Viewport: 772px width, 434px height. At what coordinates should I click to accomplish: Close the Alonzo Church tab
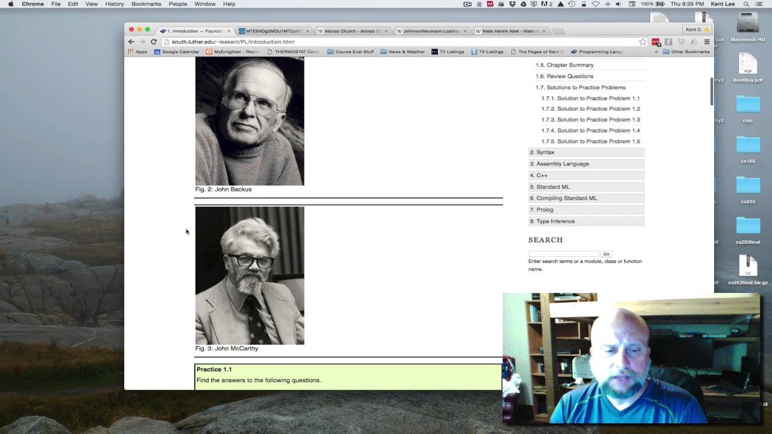pos(387,31)
